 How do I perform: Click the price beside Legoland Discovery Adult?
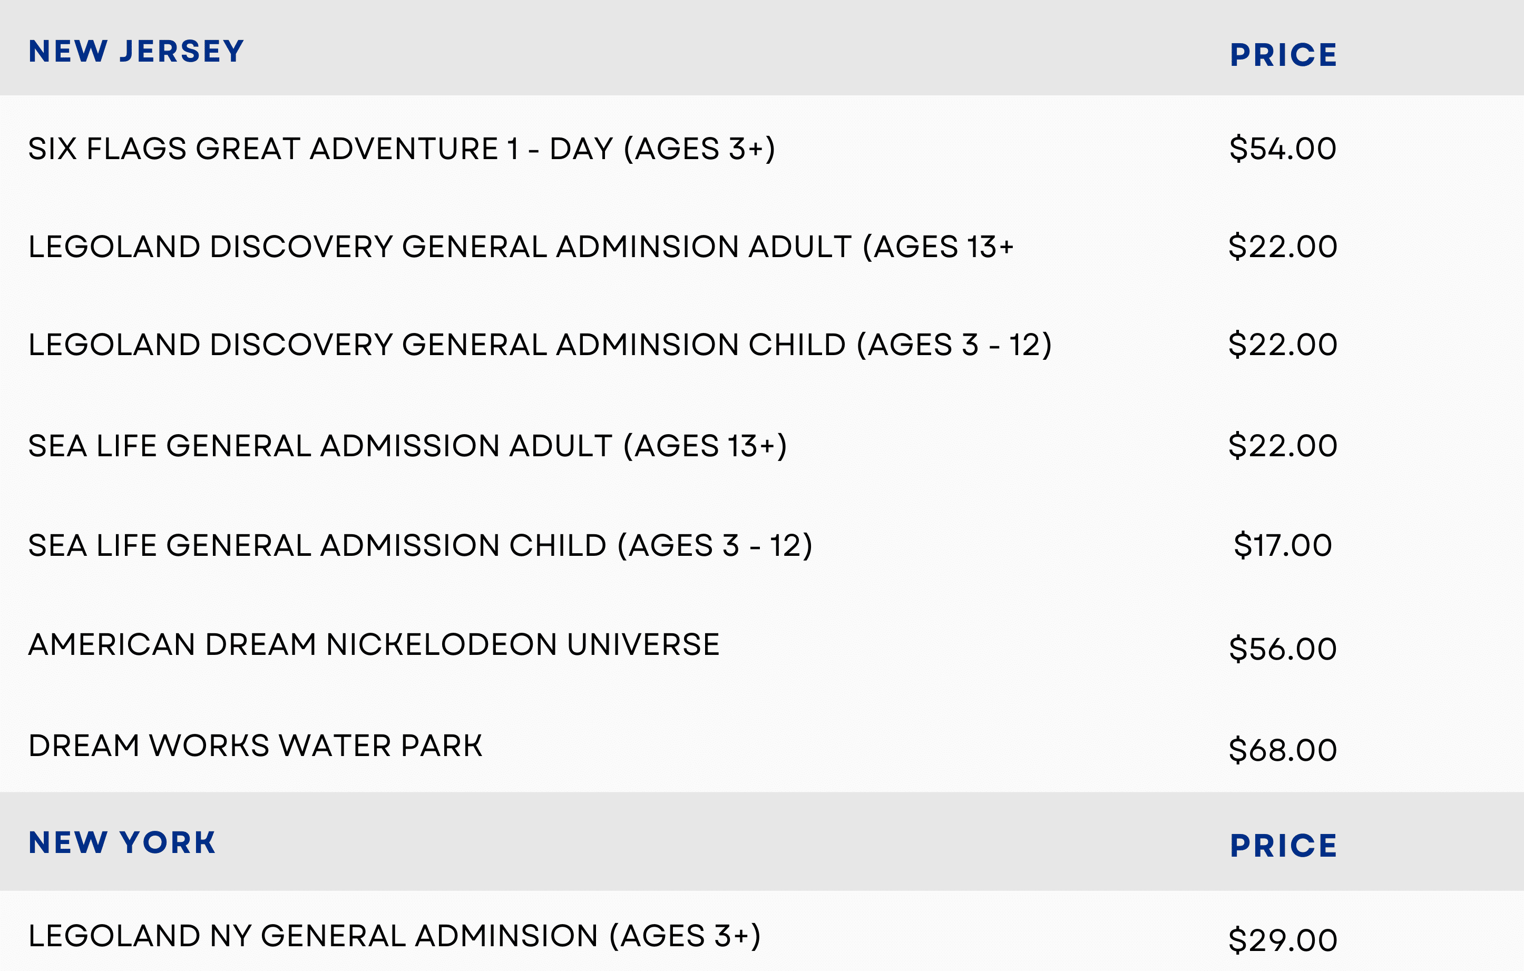[x=1282, y=247]
